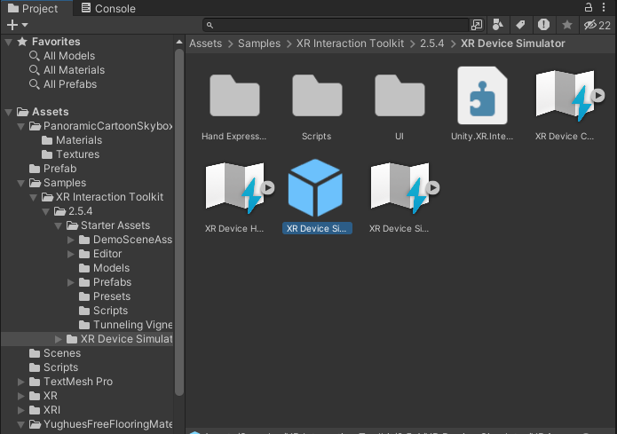Click the folder tree vertical scrollbar
Viewport: 617px width, 434px height.
(179, 222)
